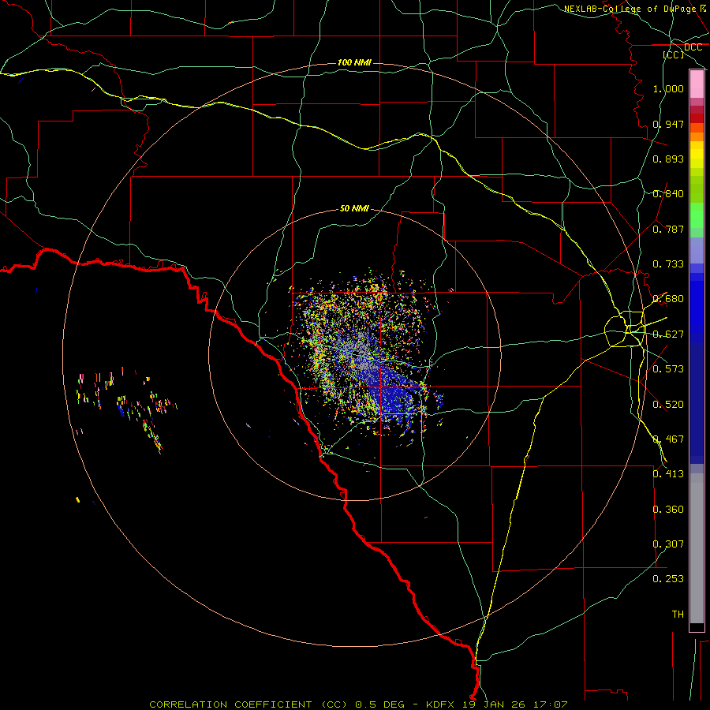This screenshot has height=710, width=710.
Task: Click the "[CC]" units label above legend
Action: pyautogui.click(x=673, y=54)
